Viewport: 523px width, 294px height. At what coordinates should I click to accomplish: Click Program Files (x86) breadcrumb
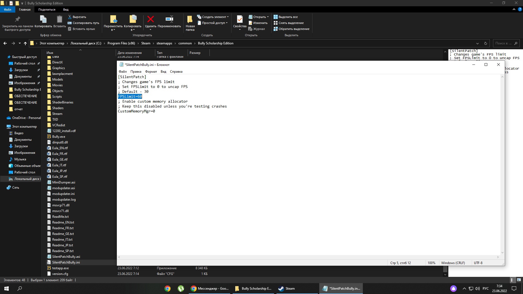(121, 43)
